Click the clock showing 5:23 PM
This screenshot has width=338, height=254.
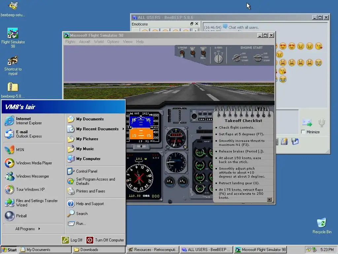(x=327, y=250)
